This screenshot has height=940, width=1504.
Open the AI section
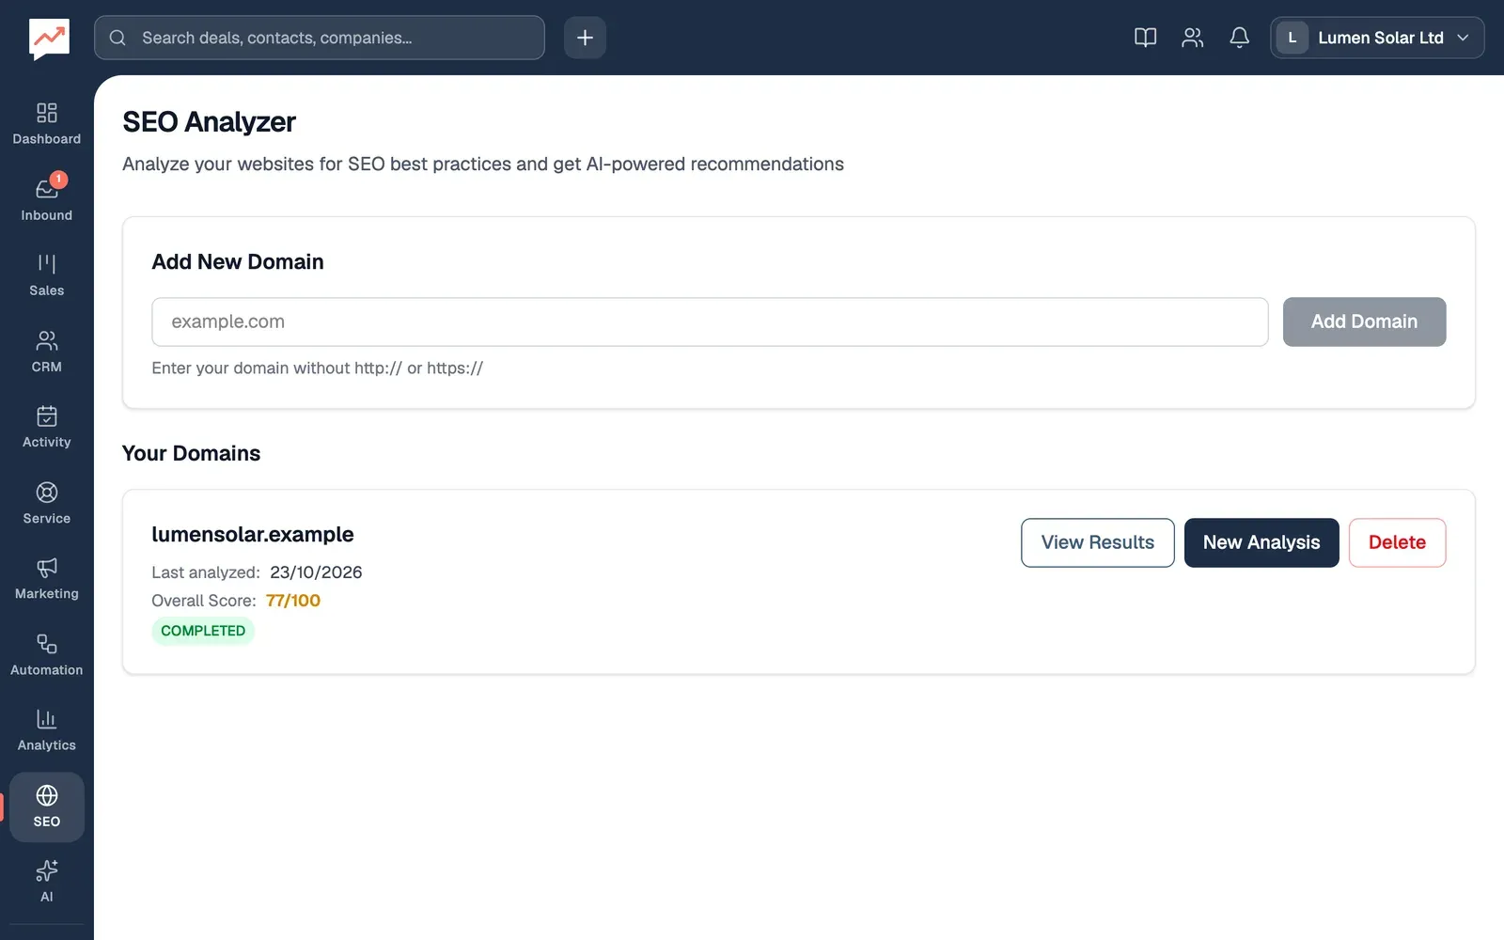47,882
